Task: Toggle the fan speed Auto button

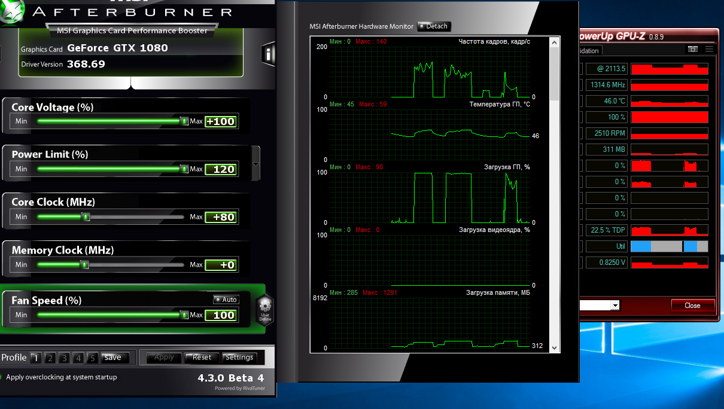Action: (226, 300)
